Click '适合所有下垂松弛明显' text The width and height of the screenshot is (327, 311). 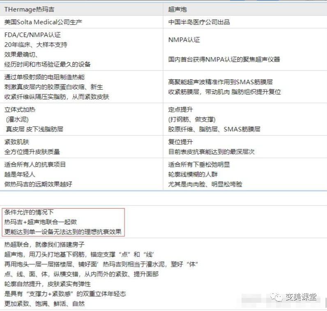coord(199,165)
